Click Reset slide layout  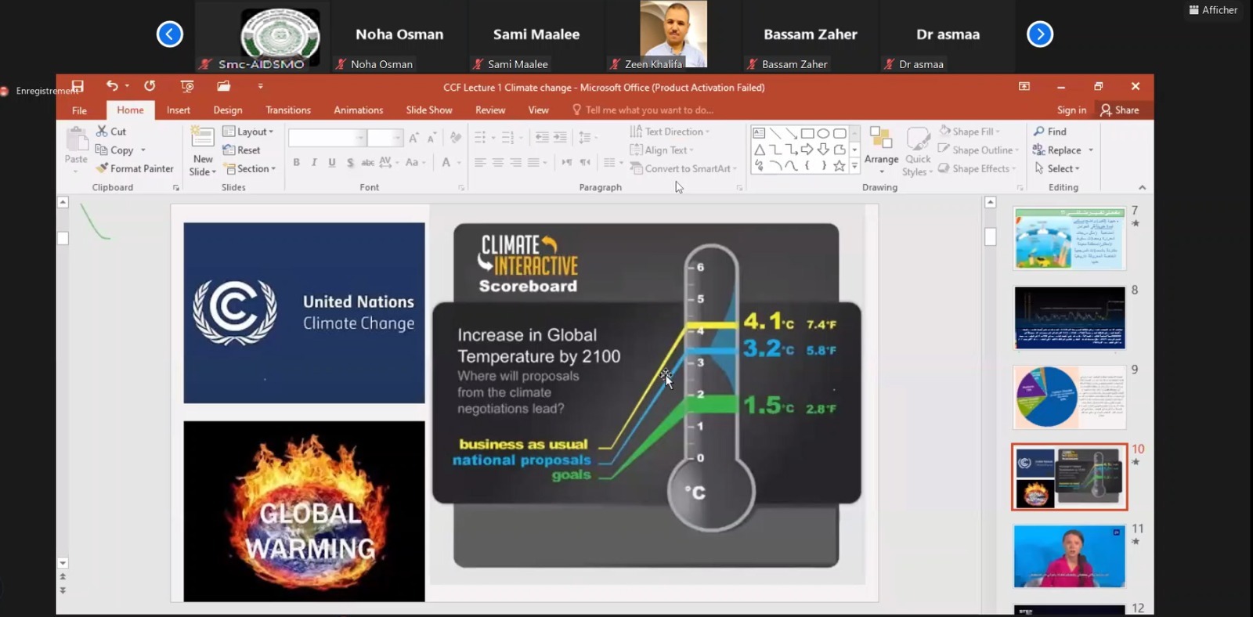coord(241,150)
